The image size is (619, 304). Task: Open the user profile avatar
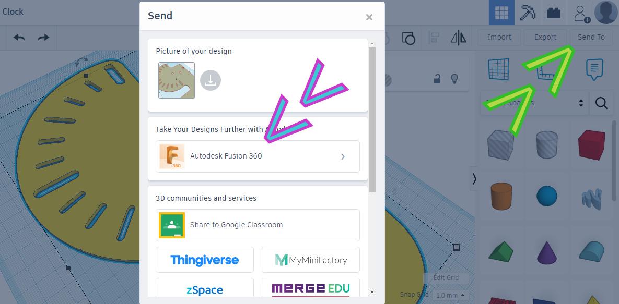click(606, 12)
